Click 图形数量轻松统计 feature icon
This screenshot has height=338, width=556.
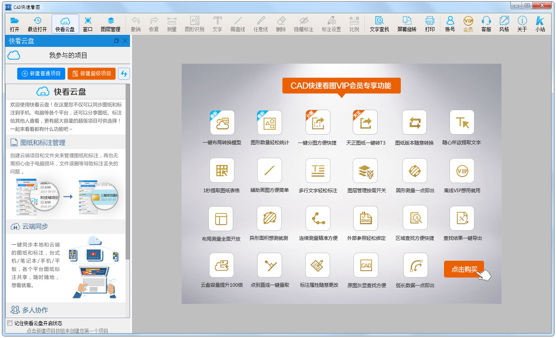coord(270,123)
